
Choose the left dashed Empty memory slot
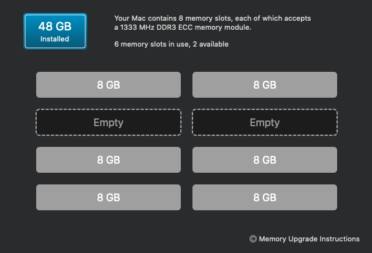click(108, 122)
